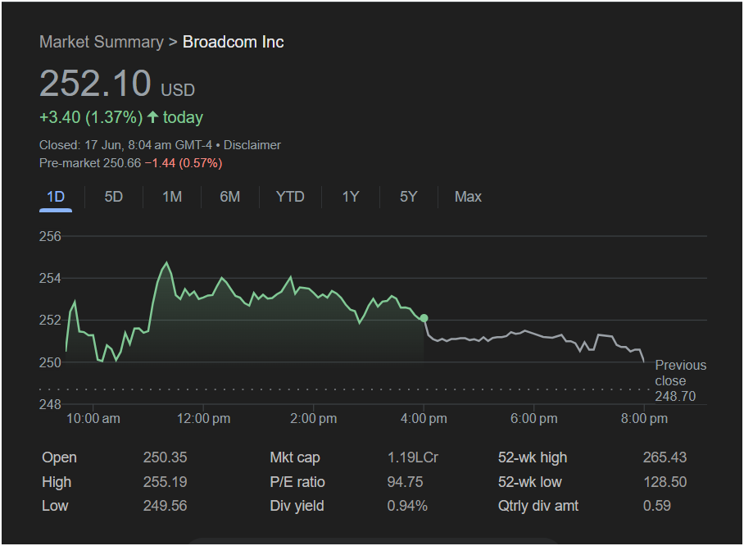This screenshot has width=744, height=546.
Task: Click the 52-wk high label
Action: pos(533,457)
